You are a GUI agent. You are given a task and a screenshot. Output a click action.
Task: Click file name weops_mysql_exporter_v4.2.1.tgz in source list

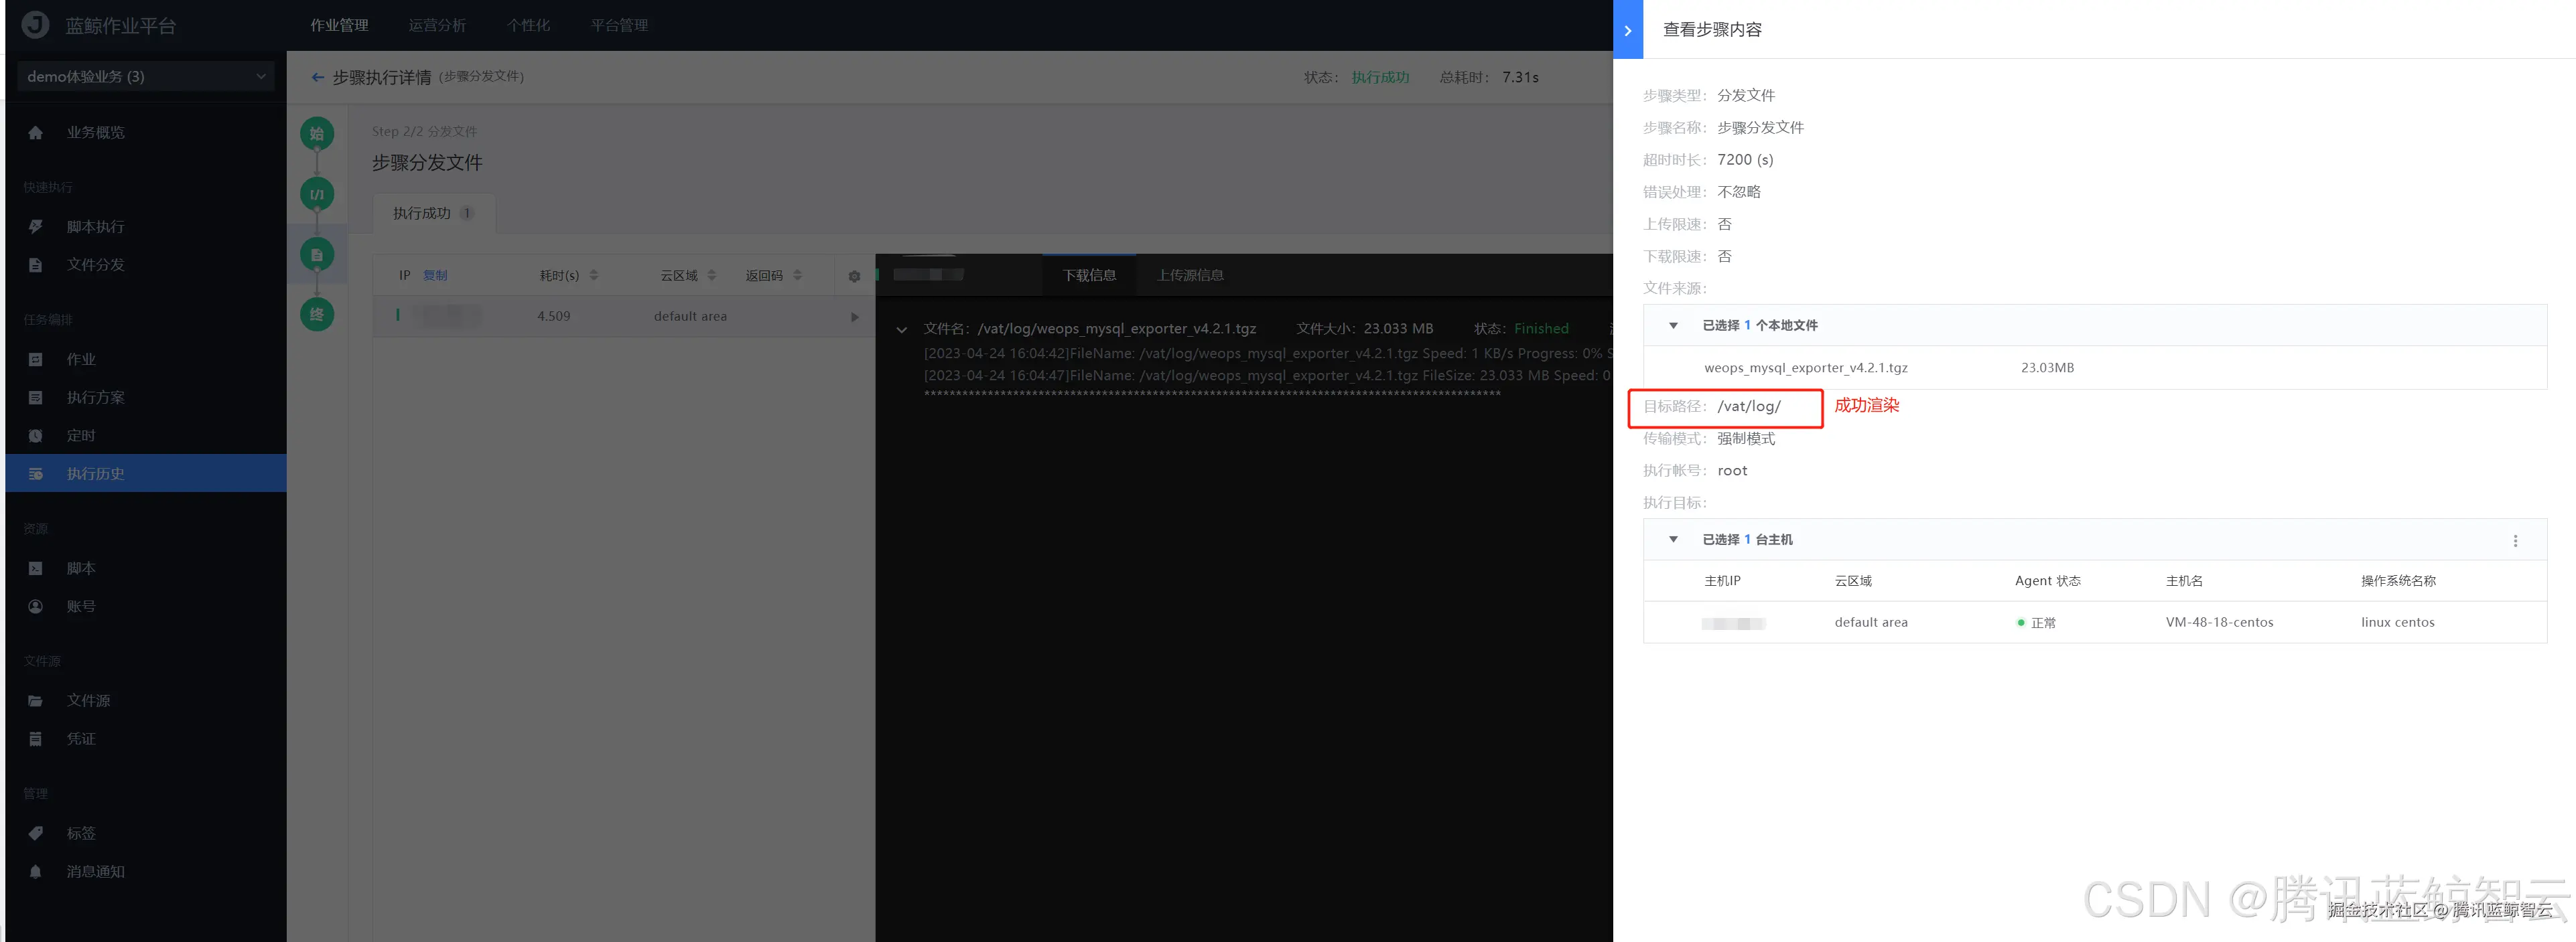point(1806,369)
